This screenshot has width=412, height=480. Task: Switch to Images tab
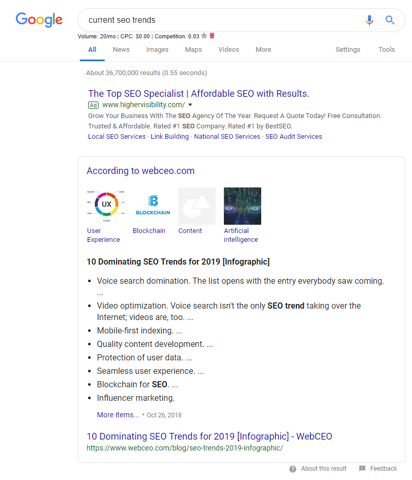coord(158,50)
